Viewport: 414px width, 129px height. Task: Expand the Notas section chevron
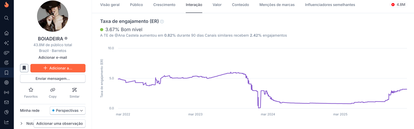pos(21,124)
